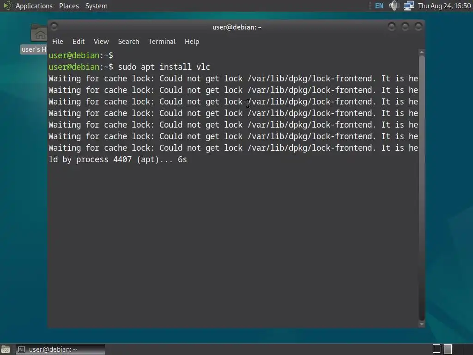Click the user@debian: ~ window title
The image size is (473, 355).
pos(237,27)
